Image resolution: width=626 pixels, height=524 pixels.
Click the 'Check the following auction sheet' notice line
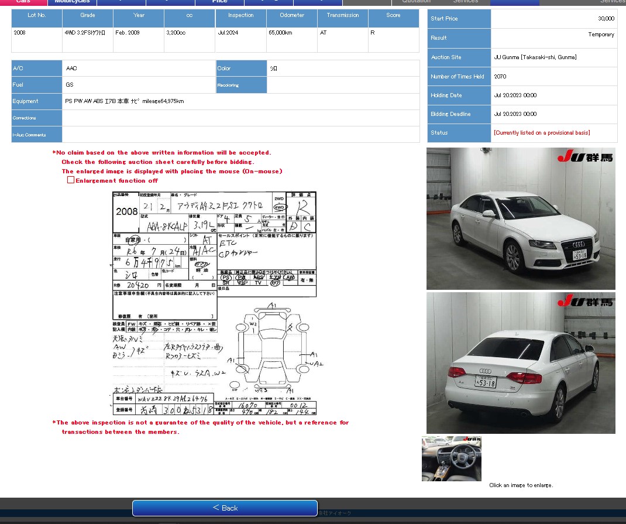click(x=158, y=162)
